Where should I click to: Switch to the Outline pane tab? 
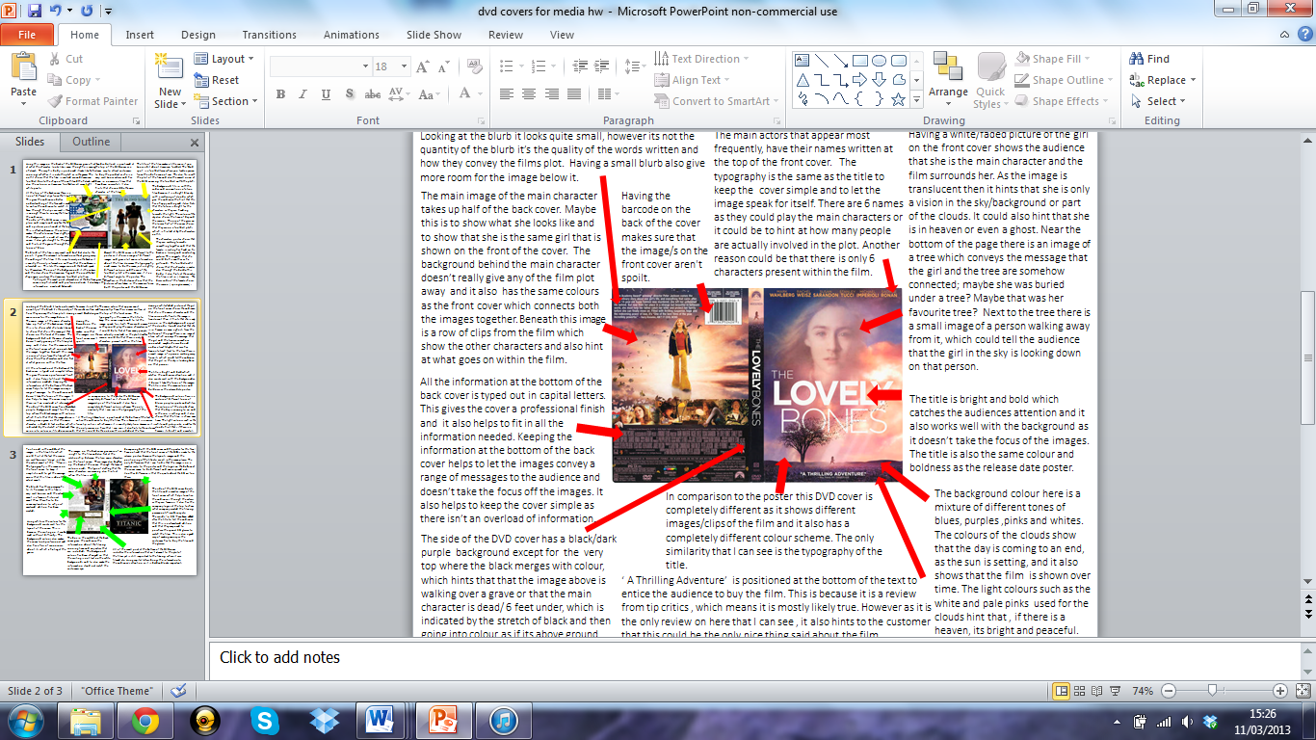pos(91,142)
